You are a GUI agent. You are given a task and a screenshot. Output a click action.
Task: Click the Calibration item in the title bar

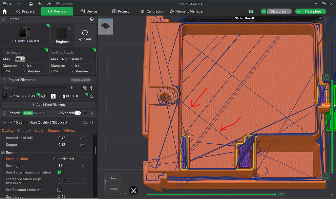click(65, 4)
